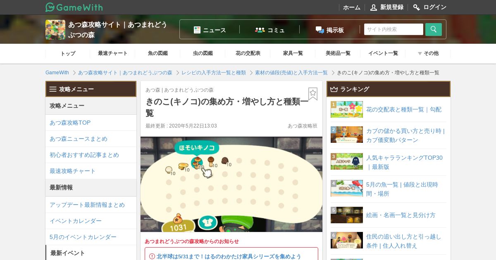This screenshot has height=260, width=496.
Task: Open 住民の追い出し方と引っ越し条件 link
Action: (x=404, y=241)
